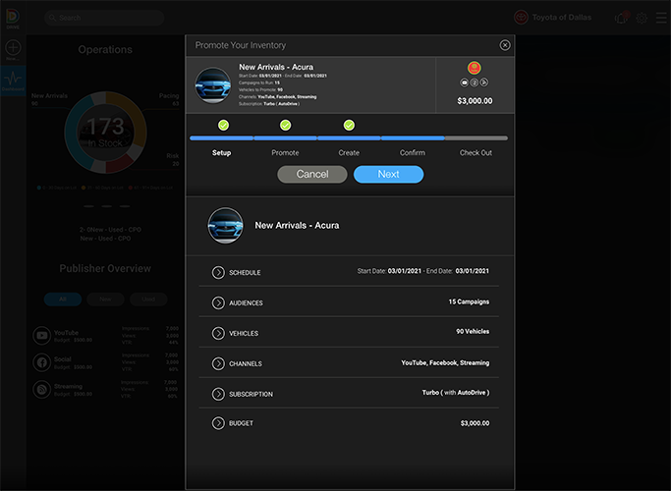Click the Promote step checkmark

pos(285,125)
